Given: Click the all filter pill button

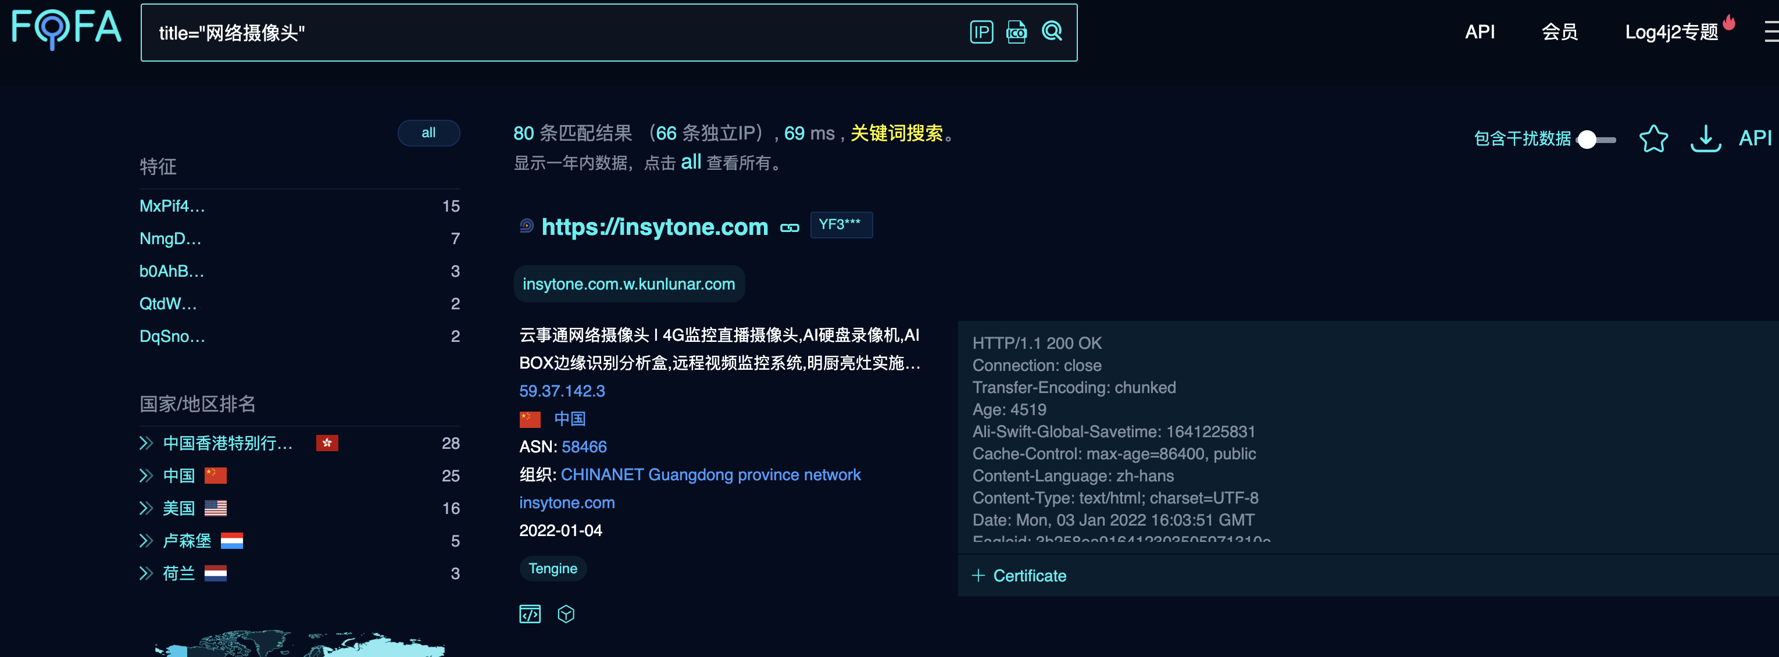Looking at the screenshot, I should [x=428, y=133].
